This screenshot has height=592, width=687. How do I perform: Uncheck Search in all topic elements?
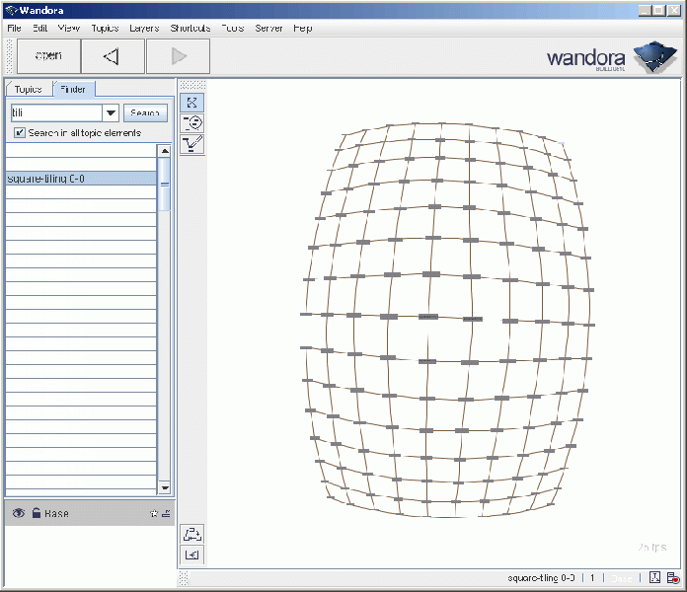tap(19, 132)
